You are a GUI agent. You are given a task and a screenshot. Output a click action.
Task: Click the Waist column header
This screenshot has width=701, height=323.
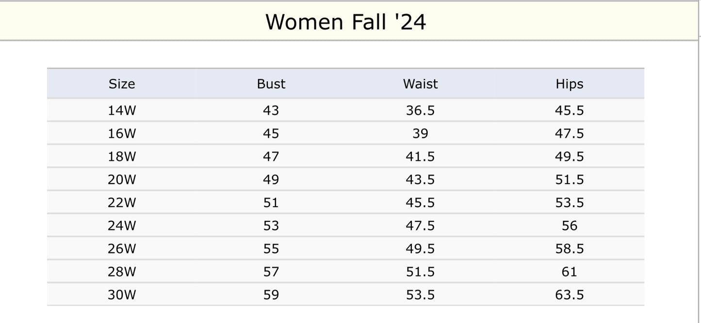pos(420,84)
